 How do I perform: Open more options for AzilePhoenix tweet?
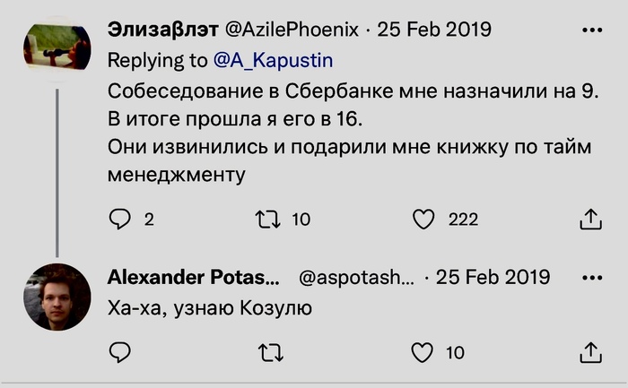(592, 30)
